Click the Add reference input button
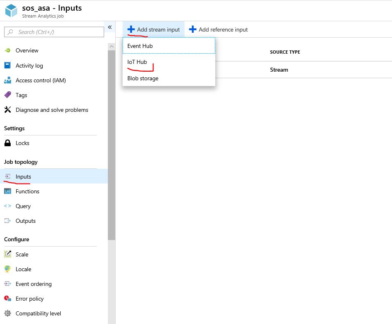The width and height of the screenshot is (392, 324). (218, 29)
